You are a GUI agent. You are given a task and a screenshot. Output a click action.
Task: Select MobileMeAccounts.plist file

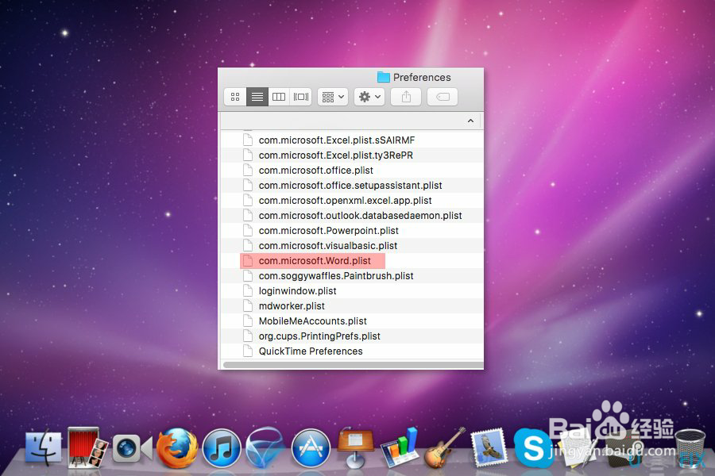click(352, 321)
